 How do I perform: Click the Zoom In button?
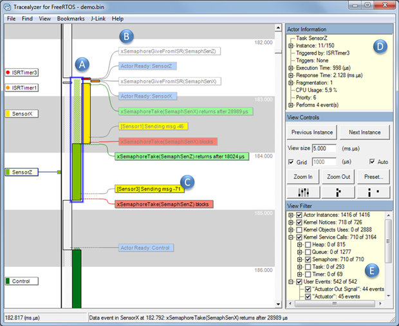(x=303, y=177)
